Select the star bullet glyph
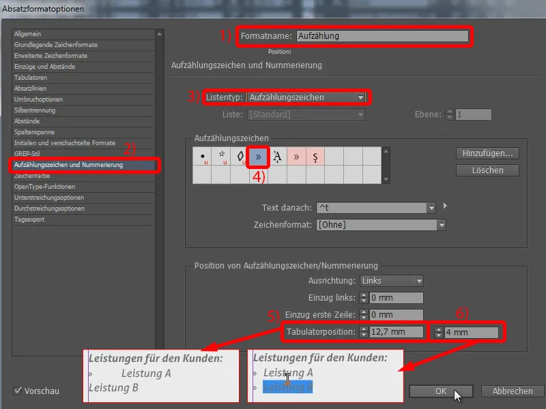This screenshot has height=409, width=546. point(220,157)
